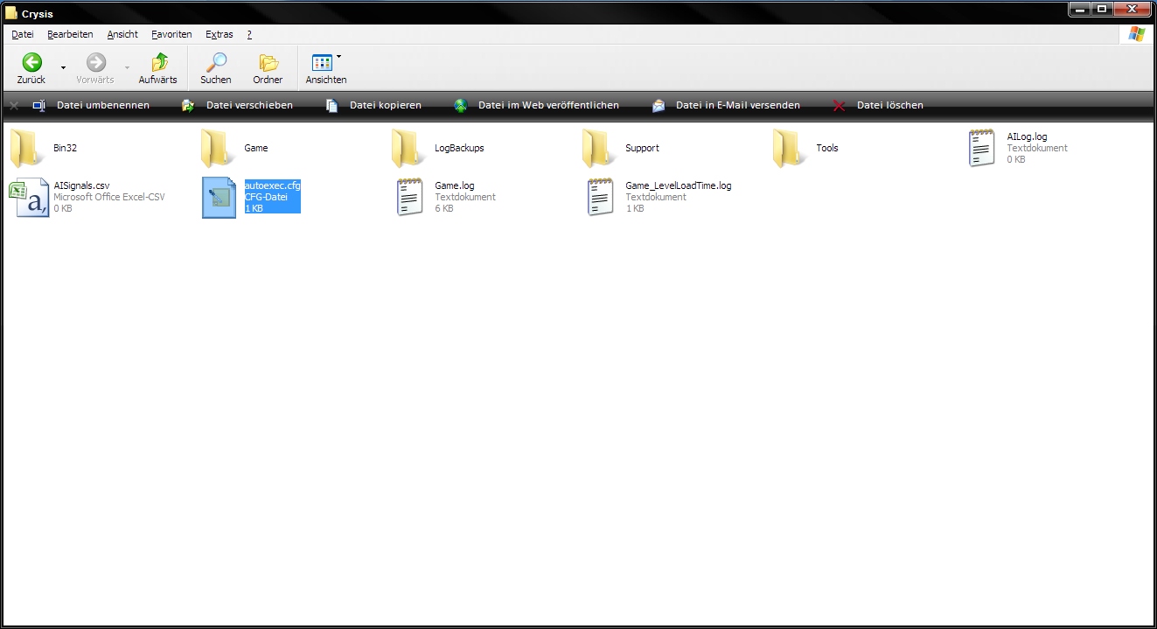Click Datei in E-Mail versenden link
This screenshot has height=629, width=1157.
point(738,105)
